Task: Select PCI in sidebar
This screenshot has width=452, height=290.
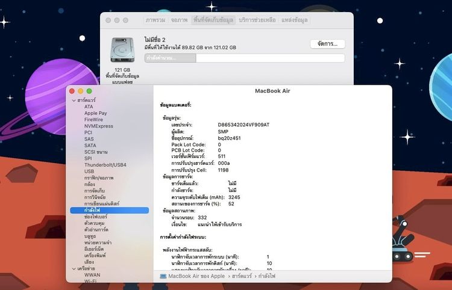Action: click(88, 132)
